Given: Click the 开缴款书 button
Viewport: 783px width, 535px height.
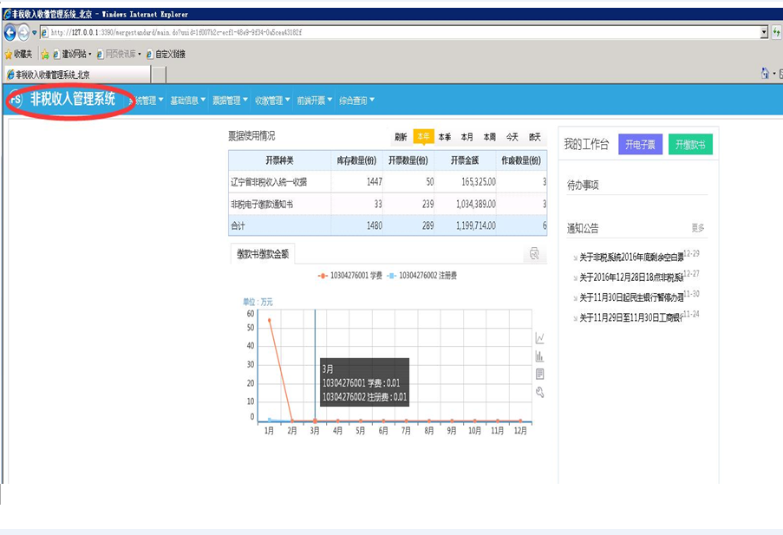Looking at the screenshot, I should coord(690,144).
